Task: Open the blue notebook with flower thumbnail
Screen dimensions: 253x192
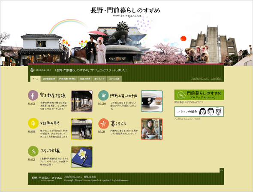Action: click(81, 157)
